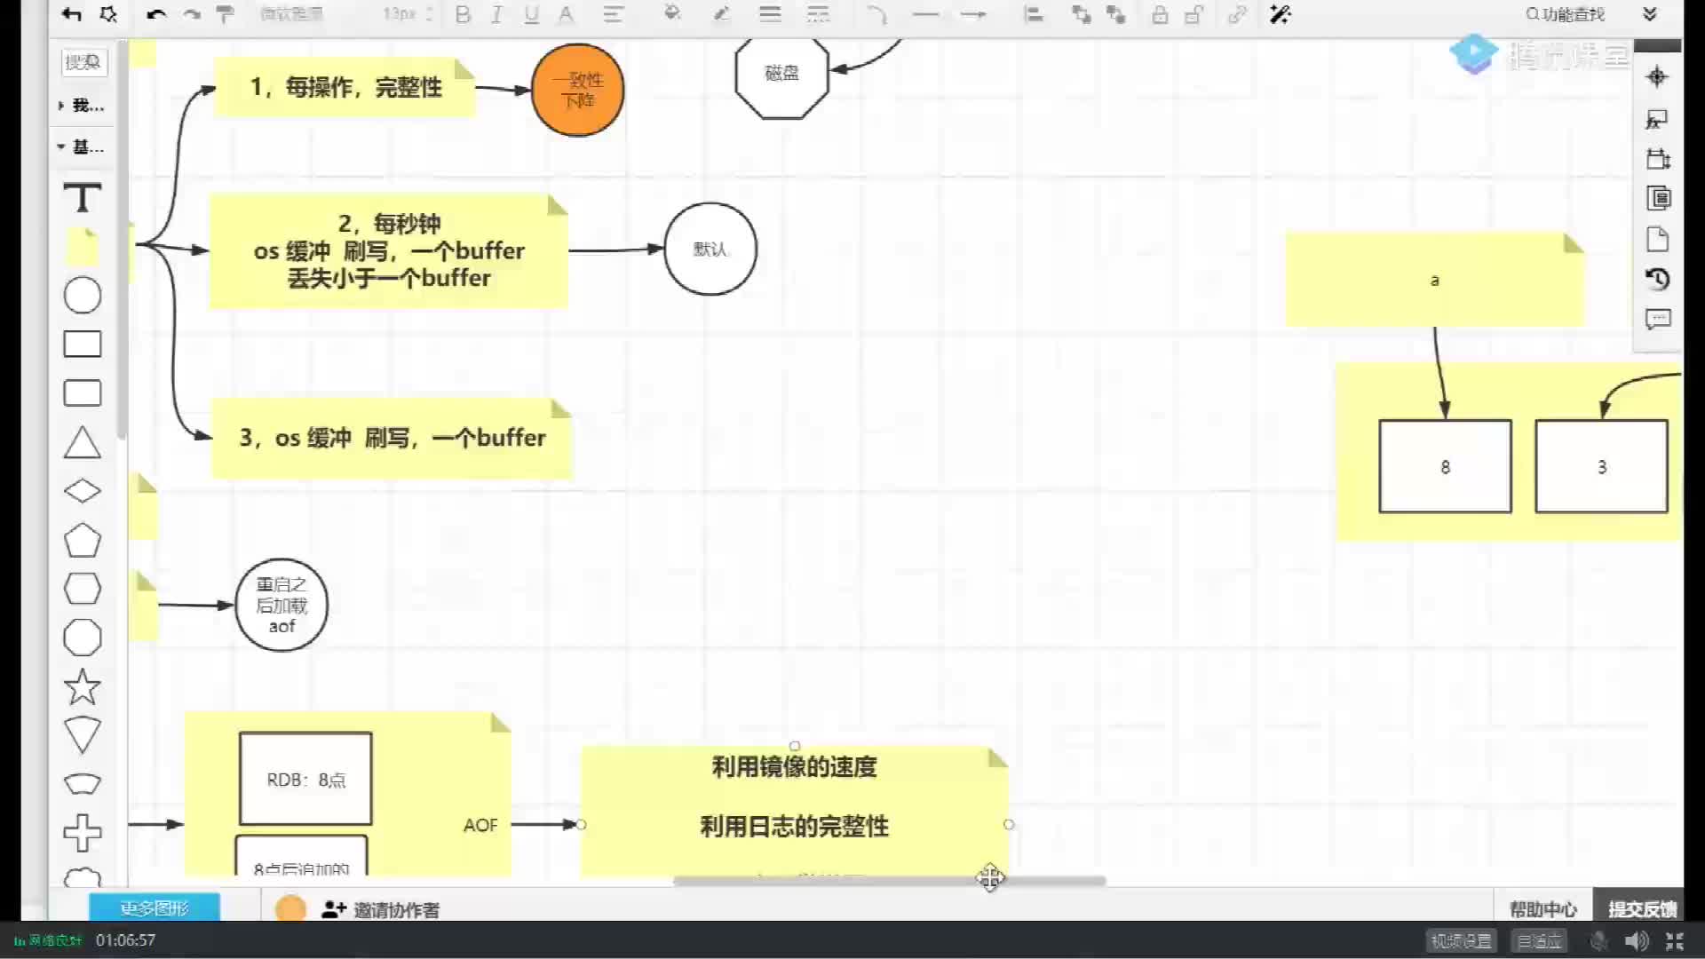Unlock the selected shape
This screenshot has width=1705, height=959.
(x=1194, y=14)
